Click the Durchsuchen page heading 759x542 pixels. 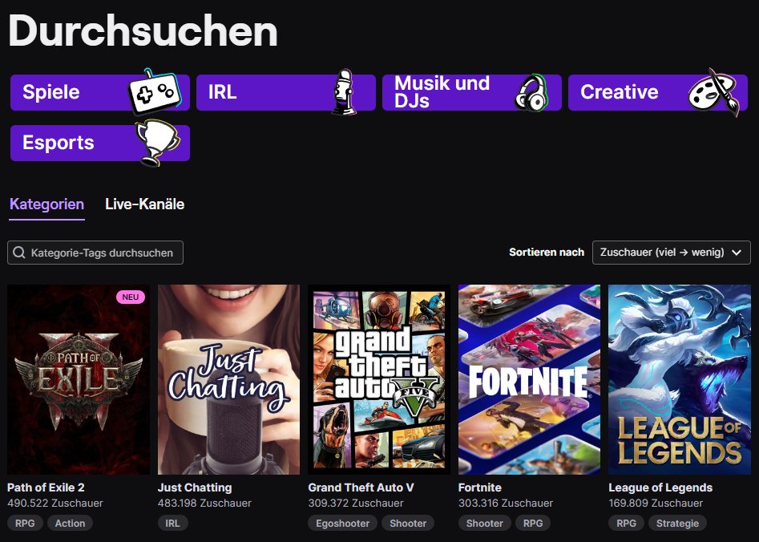(x=143, y=31)
